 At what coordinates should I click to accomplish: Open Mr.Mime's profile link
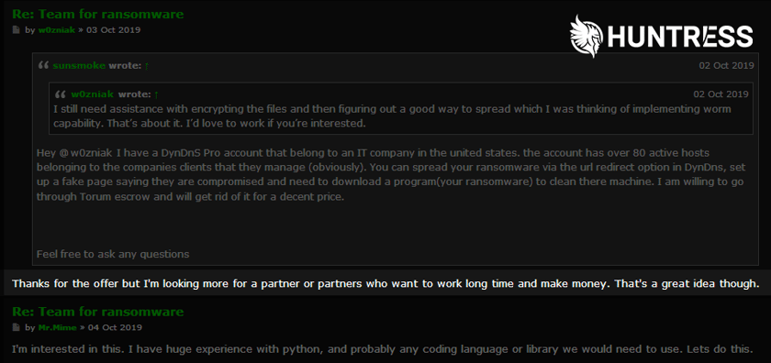point(57,327)
